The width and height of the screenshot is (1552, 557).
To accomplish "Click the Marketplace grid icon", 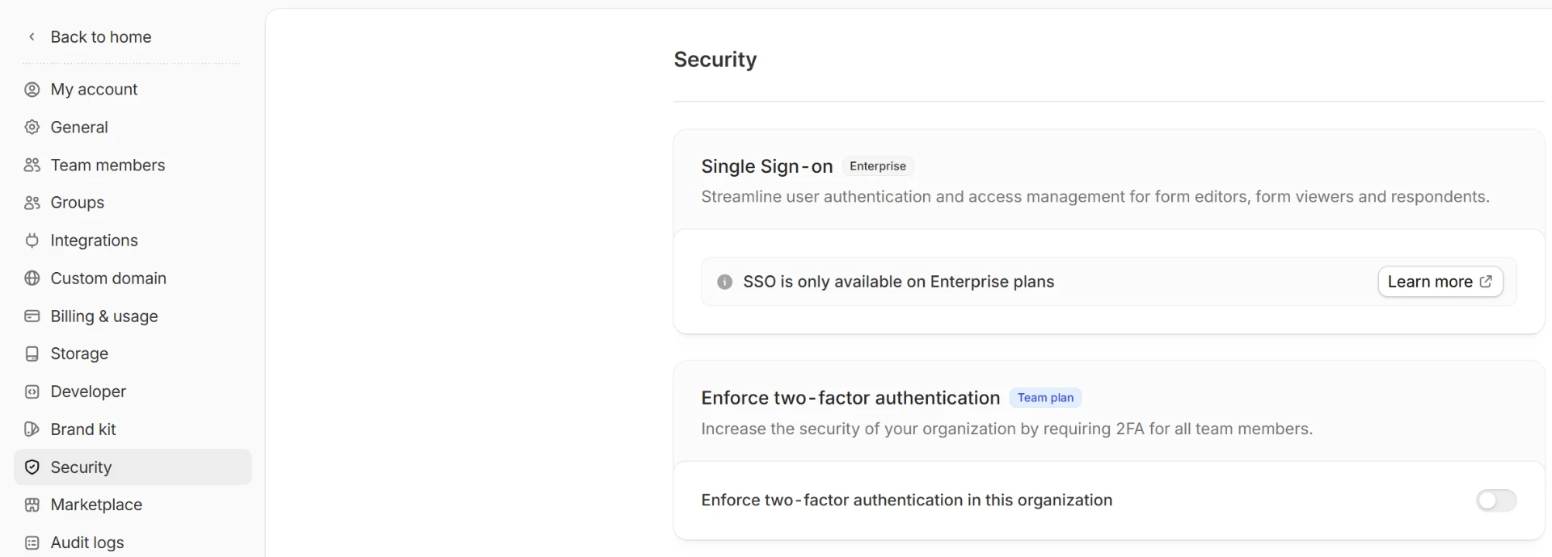I will coord(32,505).
